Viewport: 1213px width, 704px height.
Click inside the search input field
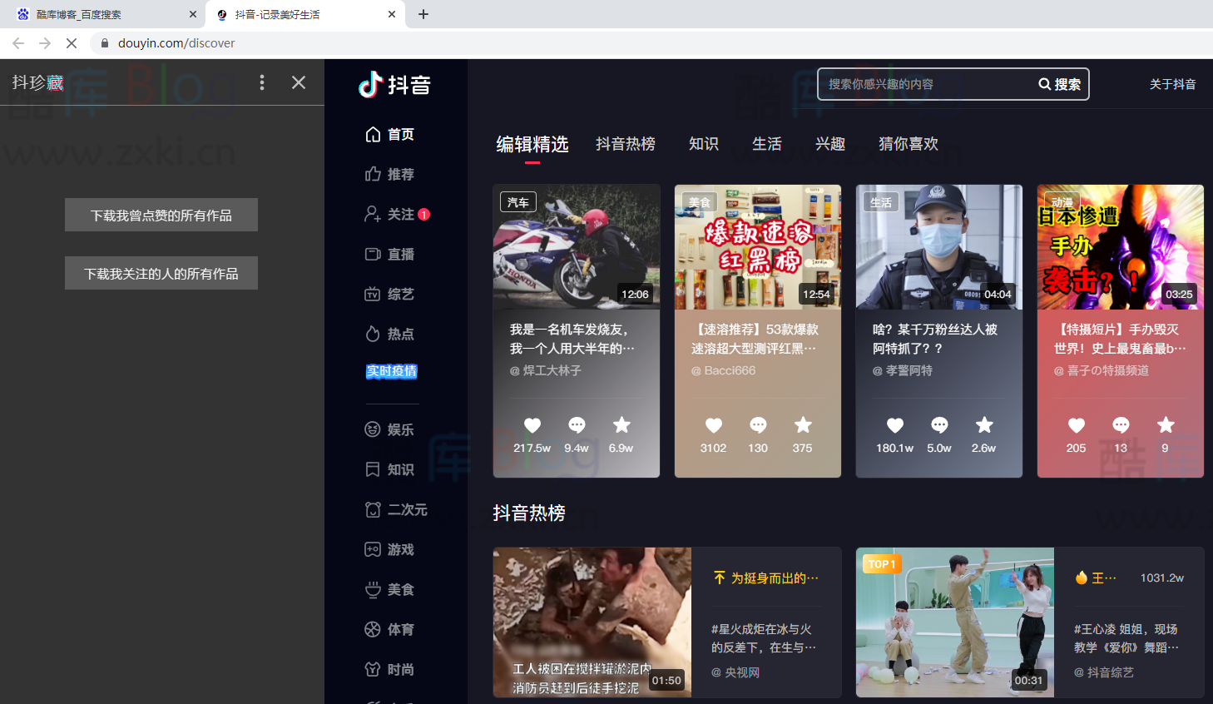(x=915, y=84)
